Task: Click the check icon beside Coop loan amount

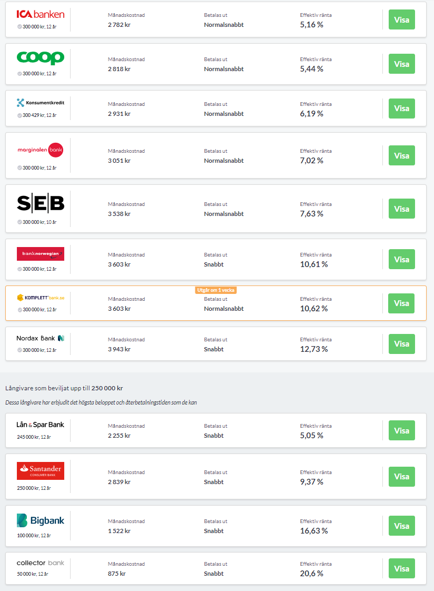Action: click(x=19, y=74)
